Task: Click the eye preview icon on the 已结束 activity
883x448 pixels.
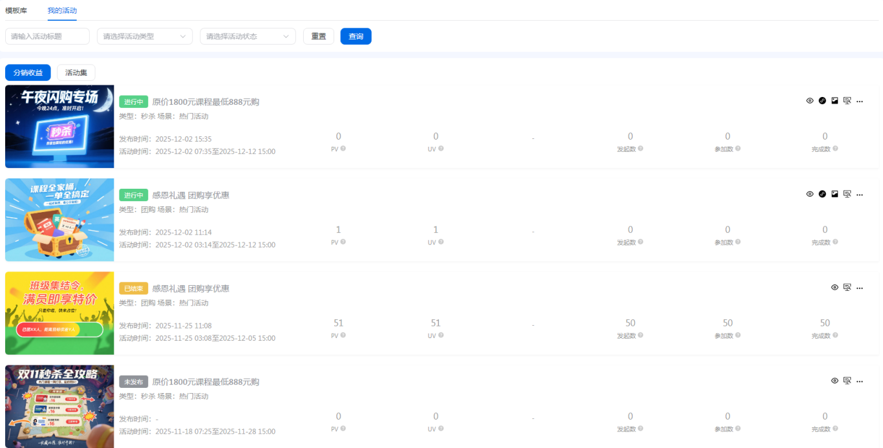Action: [835, 288]
